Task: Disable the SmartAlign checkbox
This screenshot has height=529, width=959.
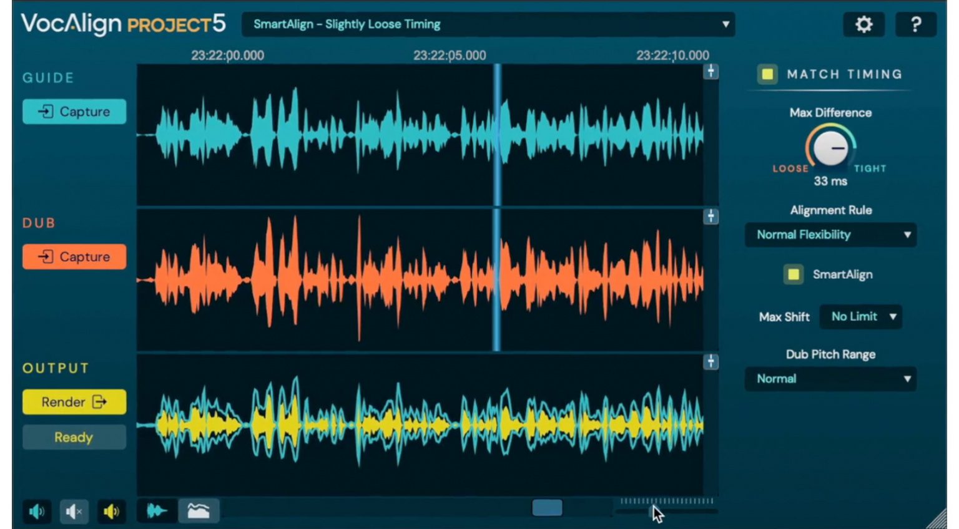Action: click(x=793, y=274)
